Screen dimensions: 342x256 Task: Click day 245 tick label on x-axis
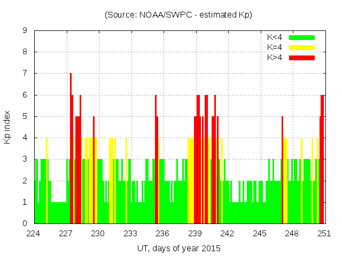click(260, 234)
